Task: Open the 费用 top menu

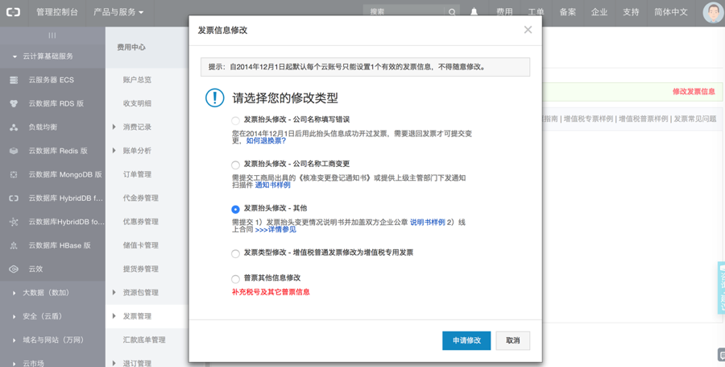Action: click(504, 12)
